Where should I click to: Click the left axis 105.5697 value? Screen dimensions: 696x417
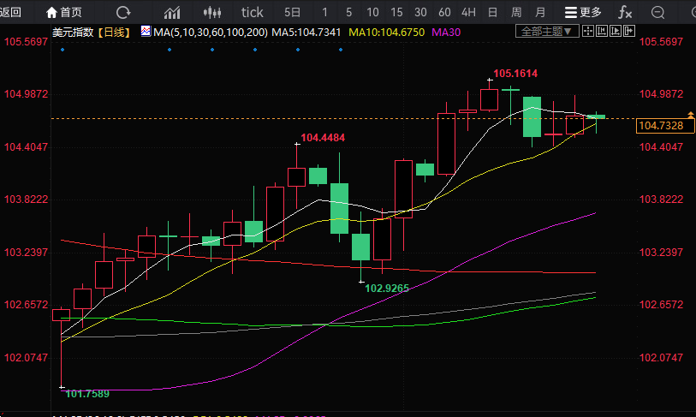[26, 42]
